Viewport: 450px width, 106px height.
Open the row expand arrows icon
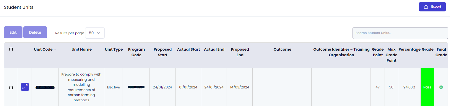point(25,87)
